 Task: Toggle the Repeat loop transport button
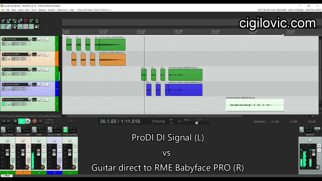pyautogui.click(x=41, y=121)
